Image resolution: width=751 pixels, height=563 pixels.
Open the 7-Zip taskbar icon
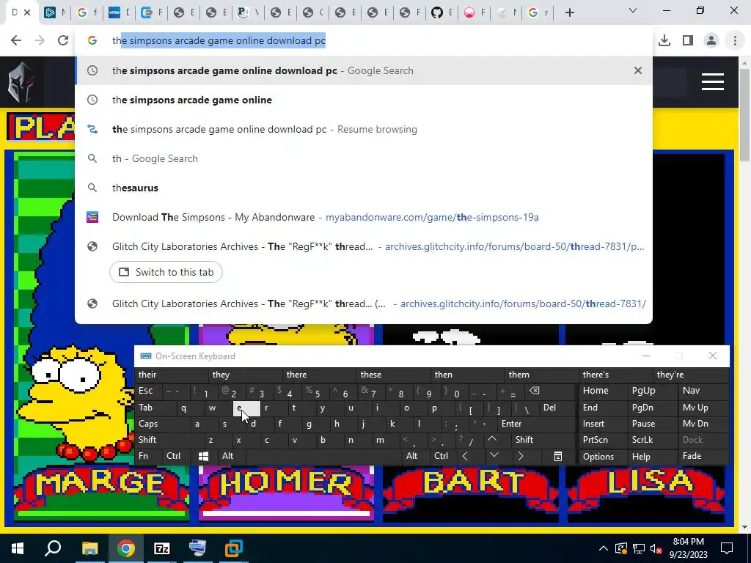pyautogui.click(x=162, y=548)
